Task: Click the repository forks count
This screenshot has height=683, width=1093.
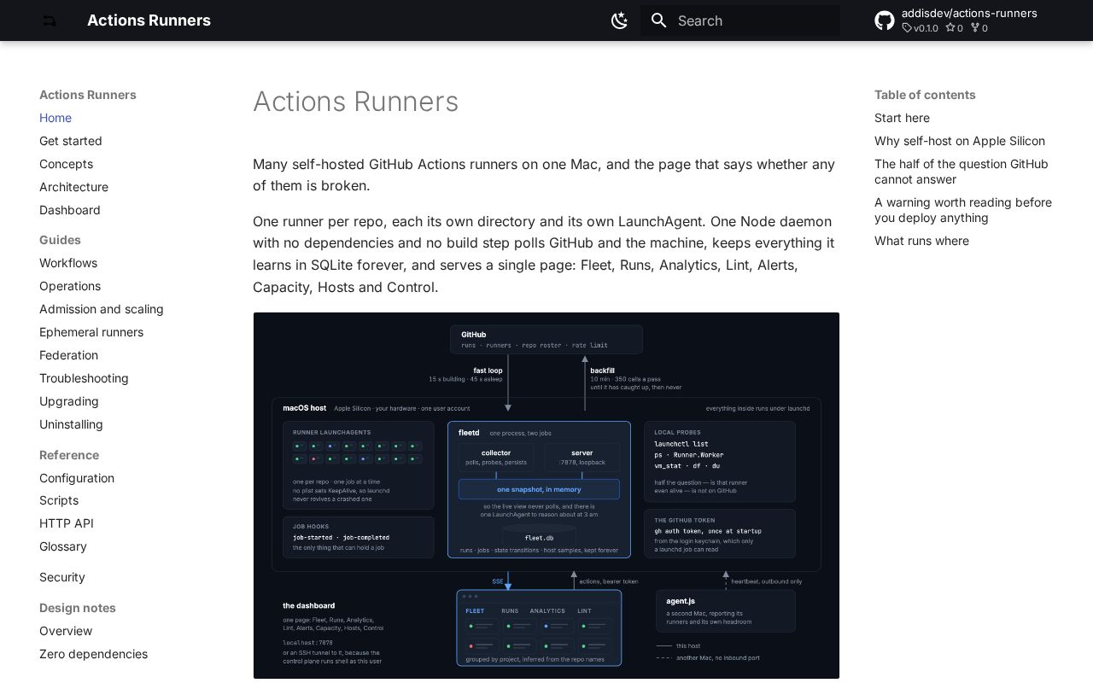Action: 979,28
